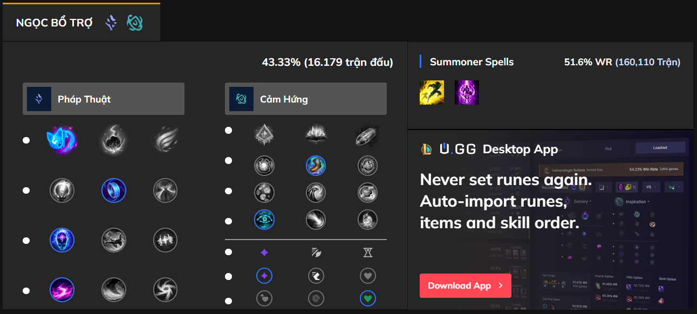The height and width of the screenshot is (314, 697).
Task: Expand the Cảm Hứng rune tree header
Action: coord(305,99)
